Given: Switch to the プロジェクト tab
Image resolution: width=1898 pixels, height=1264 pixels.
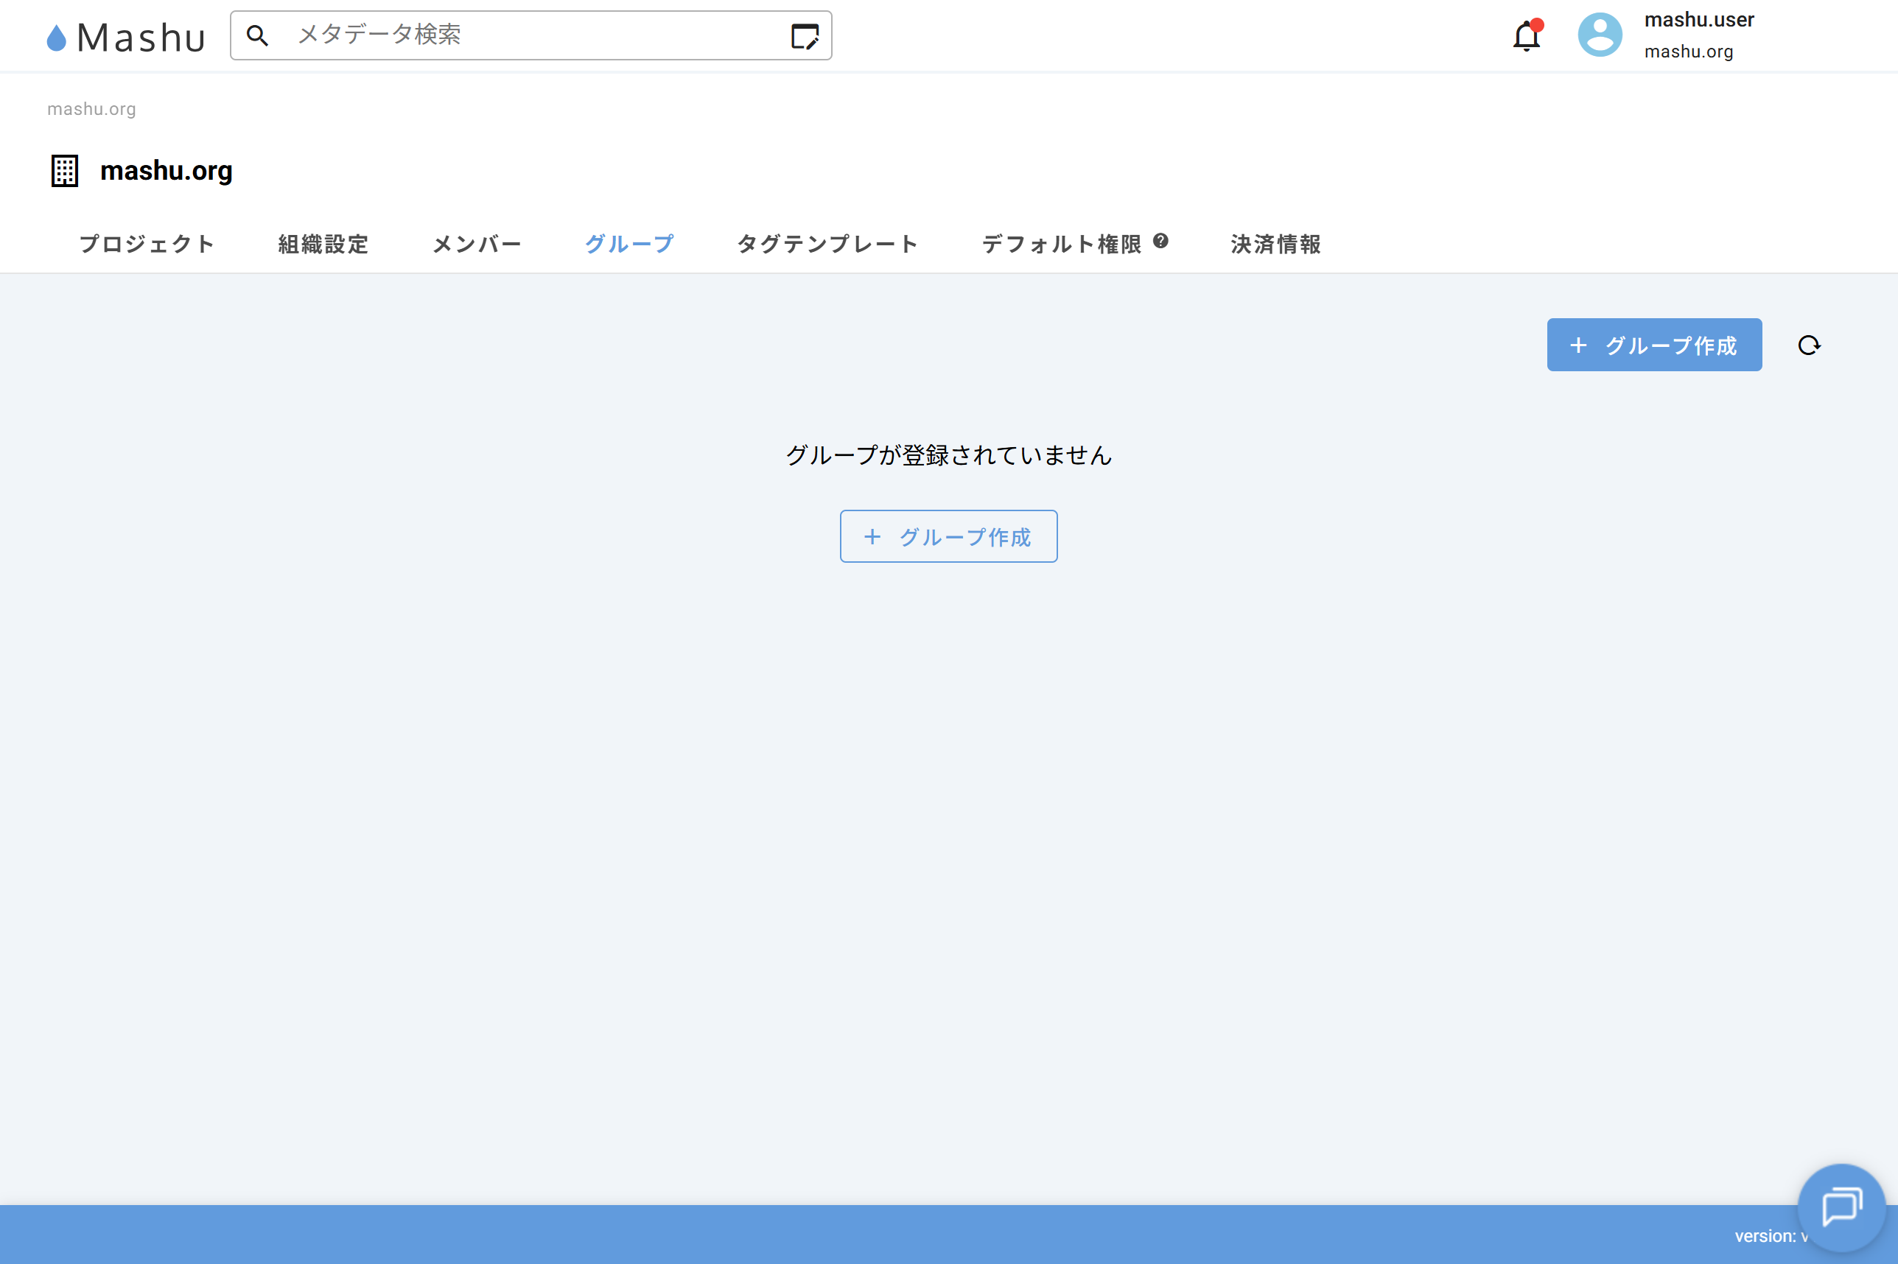Looking at the screenshot, I should coord(147,244).
